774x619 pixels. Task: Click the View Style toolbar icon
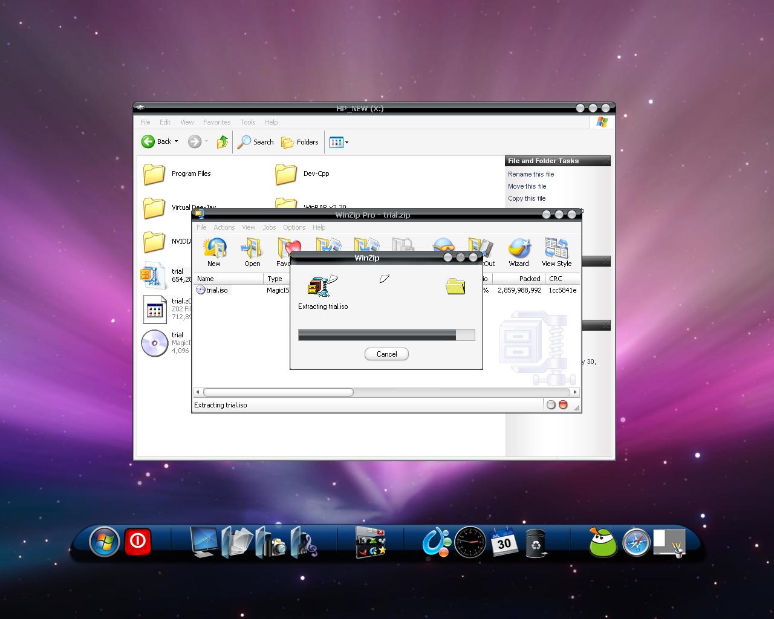coord(556,252)
